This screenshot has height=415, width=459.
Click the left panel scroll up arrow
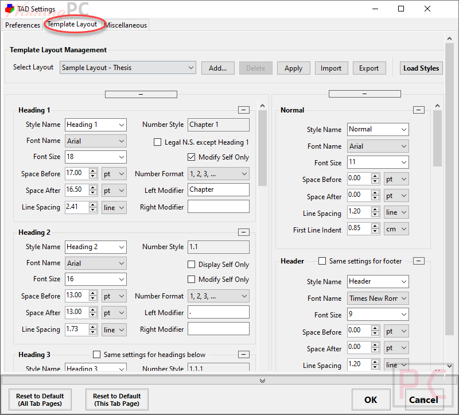coord(263,106)
